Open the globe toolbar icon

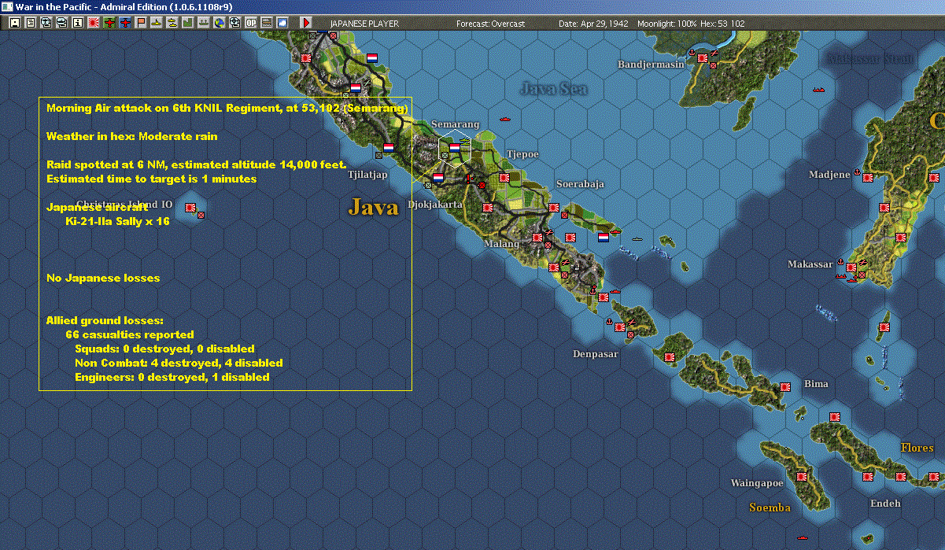click(220, 23)
